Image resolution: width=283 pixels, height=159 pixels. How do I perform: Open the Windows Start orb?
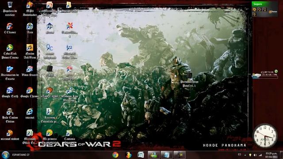point(5,155)
